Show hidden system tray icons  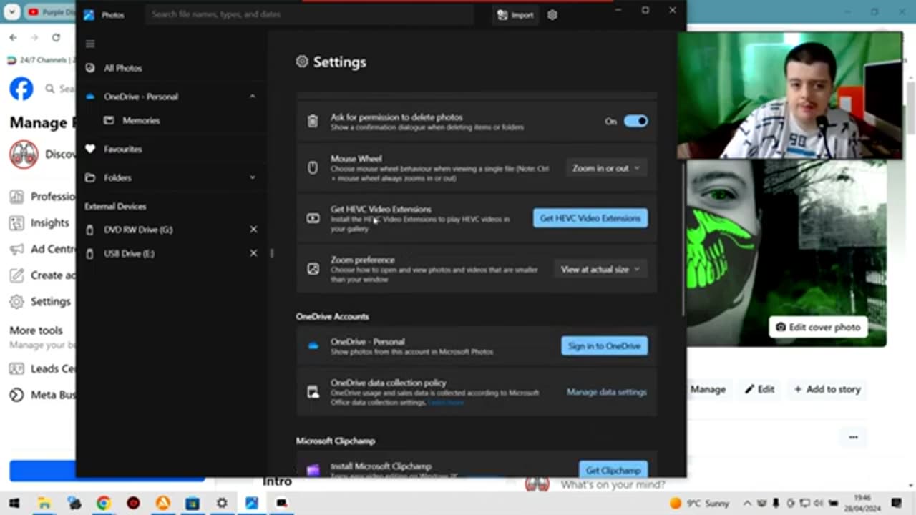pos(747,504)
